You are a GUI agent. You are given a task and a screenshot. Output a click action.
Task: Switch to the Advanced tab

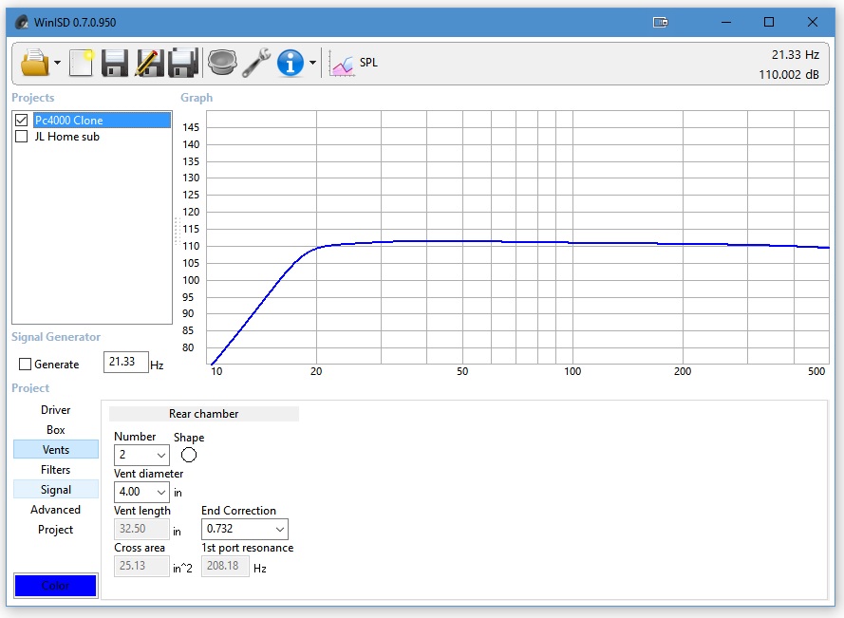click(x=56, y=510)
